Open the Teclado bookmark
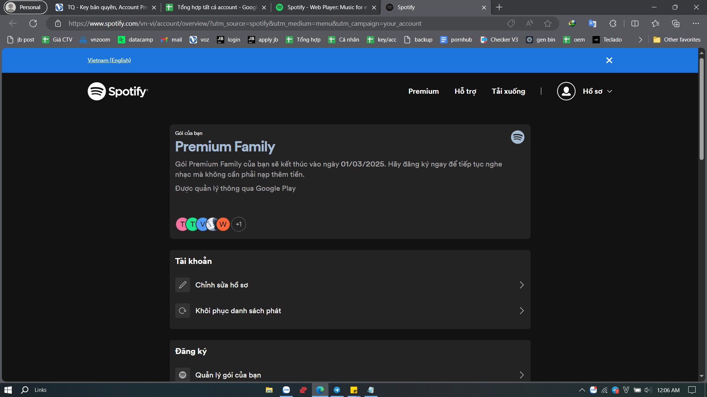 pyautogui.click(x=607, y=40)
